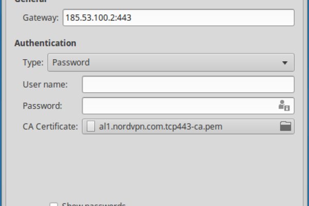
Task: Click into the User name field
Action: 188,84
